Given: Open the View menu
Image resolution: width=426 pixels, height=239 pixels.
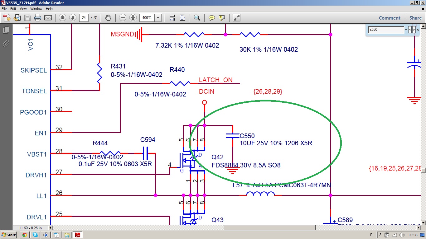Looking at the screenshot, I should tap(23, 9).
